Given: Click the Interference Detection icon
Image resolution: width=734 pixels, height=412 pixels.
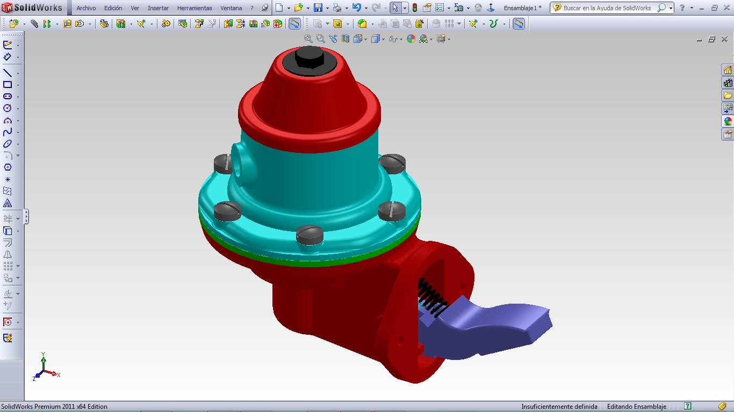Looking at the screenshot, I should [x=228, y=24].
